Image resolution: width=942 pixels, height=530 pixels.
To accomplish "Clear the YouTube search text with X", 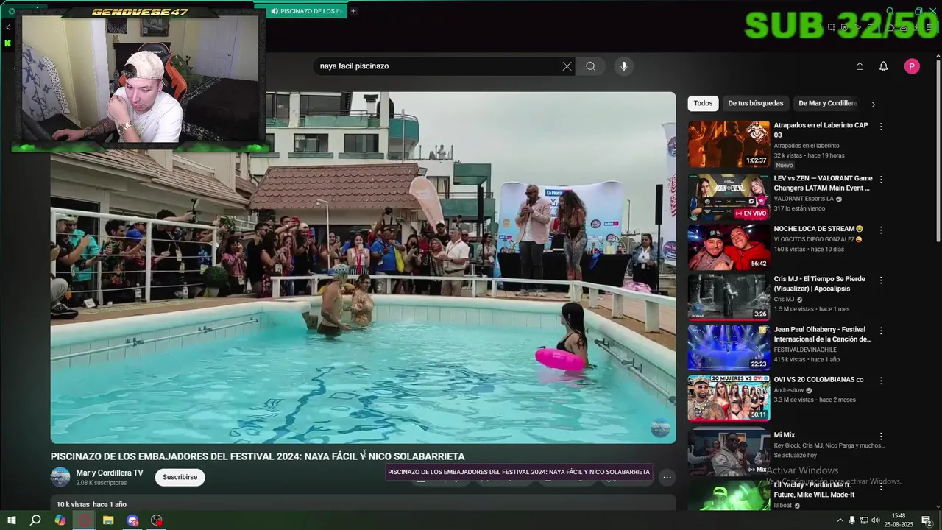I will [567, 66].
